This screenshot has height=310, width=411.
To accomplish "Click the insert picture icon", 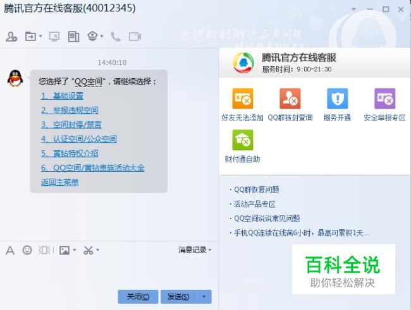I will tap(64, 250).
